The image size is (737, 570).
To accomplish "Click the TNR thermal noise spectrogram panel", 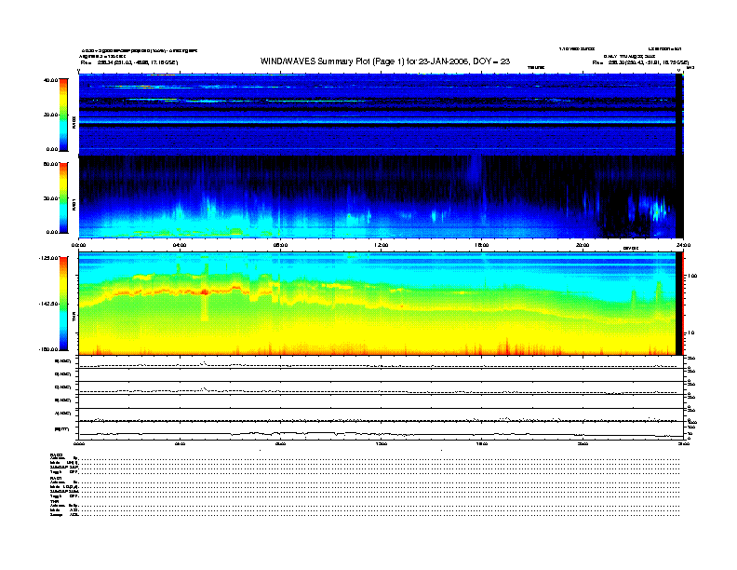I will pos(381,304).
